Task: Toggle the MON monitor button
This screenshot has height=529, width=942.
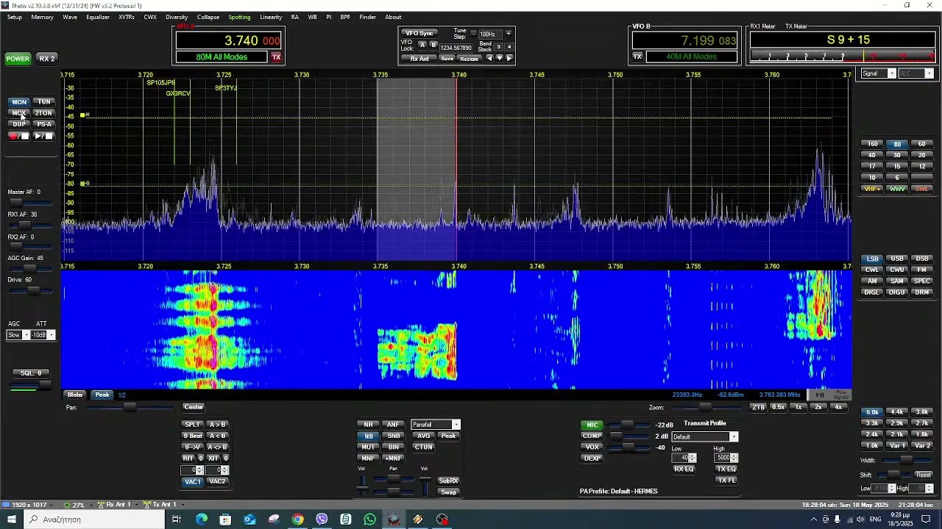Action: click(x=19, y=102)
